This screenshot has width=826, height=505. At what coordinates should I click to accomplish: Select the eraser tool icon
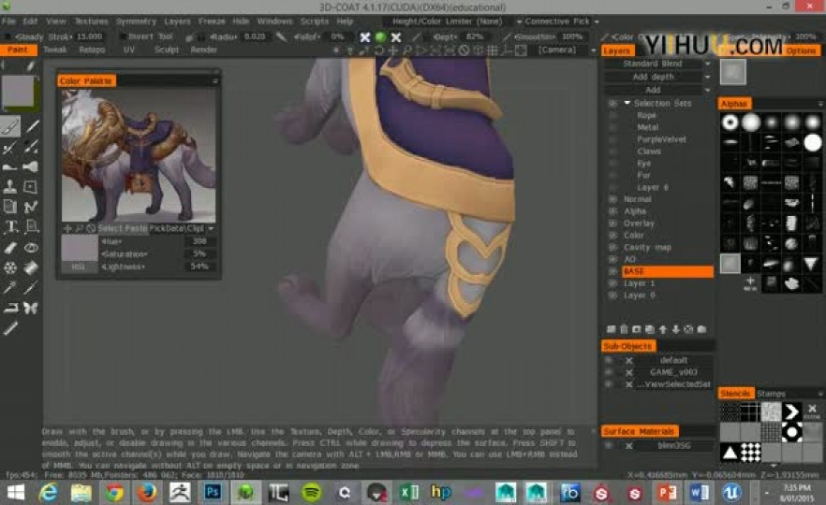[x=10, y=248]
